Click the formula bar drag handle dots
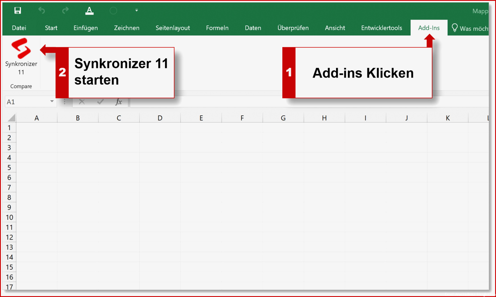 (65, 102)
